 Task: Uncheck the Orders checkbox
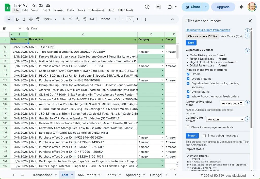(x=188, y=74)
